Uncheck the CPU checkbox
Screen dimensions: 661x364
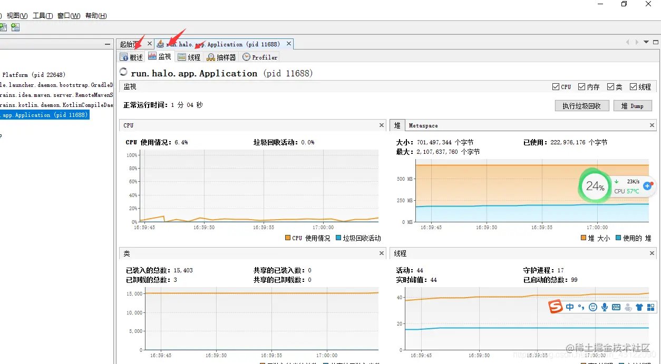coord(556,86)
